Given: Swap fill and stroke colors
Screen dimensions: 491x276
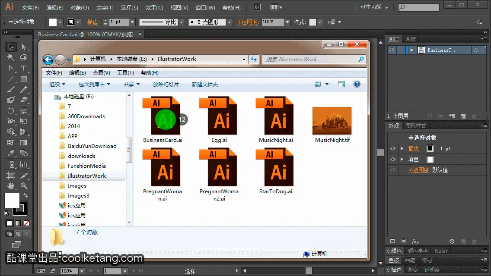Looking at the screenshot, I should 26,195.
